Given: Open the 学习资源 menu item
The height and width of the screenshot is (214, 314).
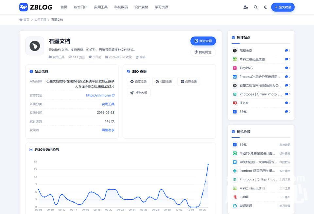Looking at the screenshot, I should 161,7.
